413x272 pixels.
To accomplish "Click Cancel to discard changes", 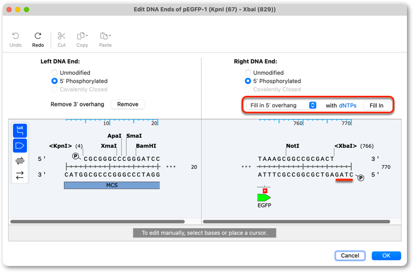I will coord(350,256).
